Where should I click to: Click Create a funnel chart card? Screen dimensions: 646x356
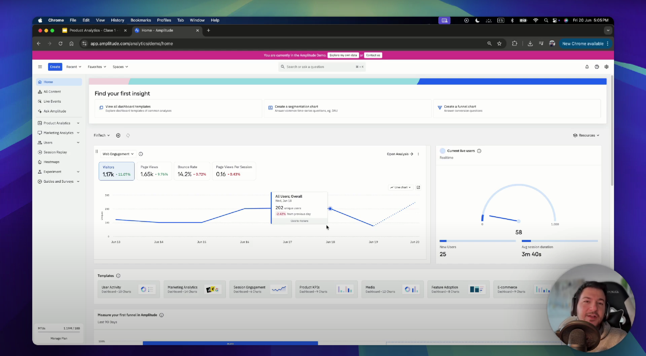pos(517,108)
